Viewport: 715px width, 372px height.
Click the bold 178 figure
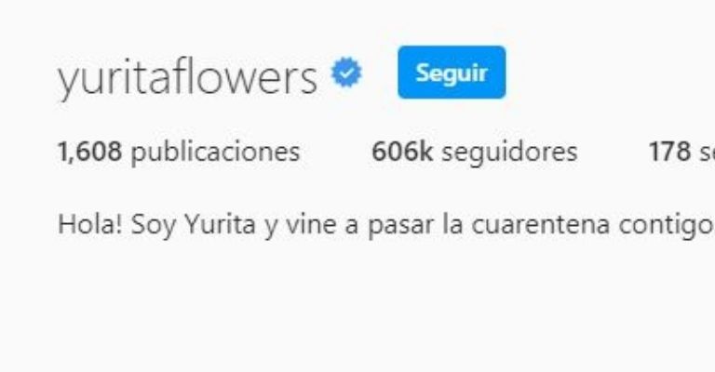click(x=669, y=152)
